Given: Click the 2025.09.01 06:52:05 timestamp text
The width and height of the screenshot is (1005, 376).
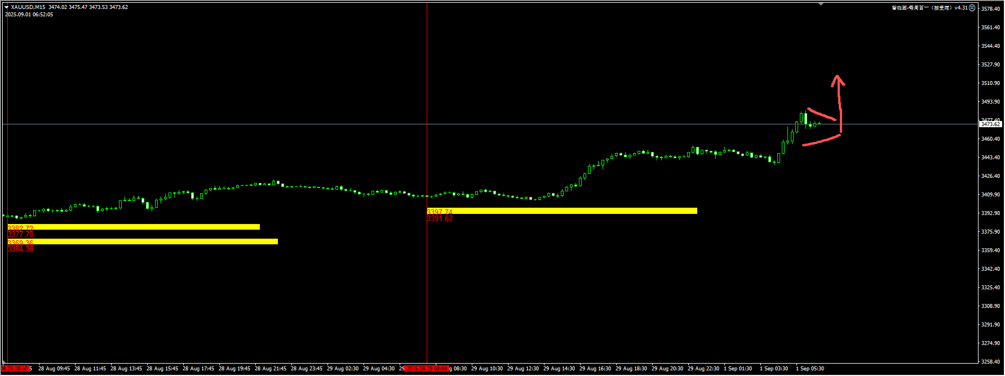Looking at the screenshot, I should click(29, 15).
